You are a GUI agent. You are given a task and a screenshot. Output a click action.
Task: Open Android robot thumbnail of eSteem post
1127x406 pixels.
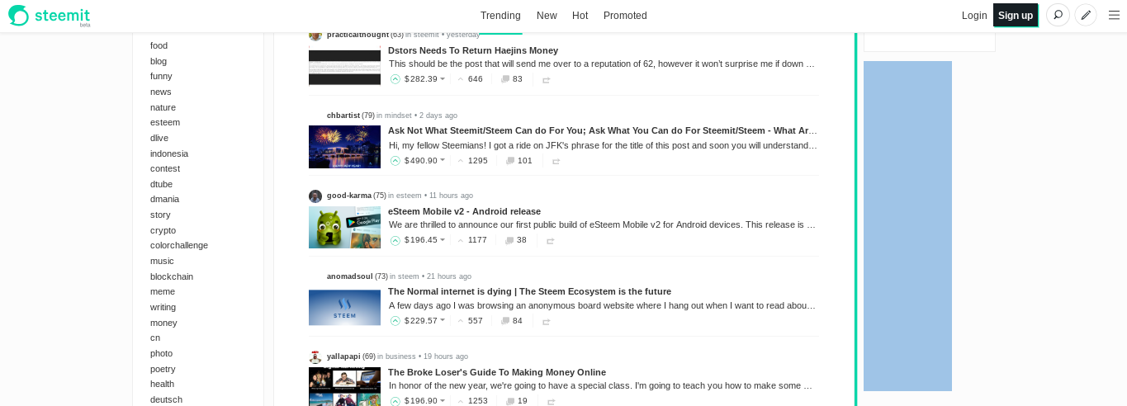pyautogui.click(x=344, y=227)
